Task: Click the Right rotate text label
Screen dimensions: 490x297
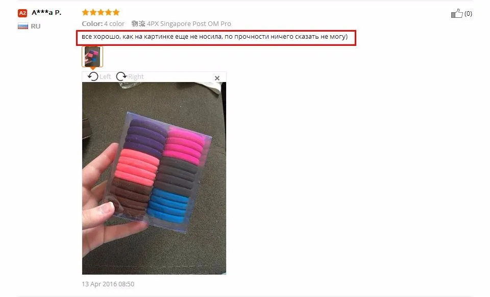Action: (x=136, y=77)
